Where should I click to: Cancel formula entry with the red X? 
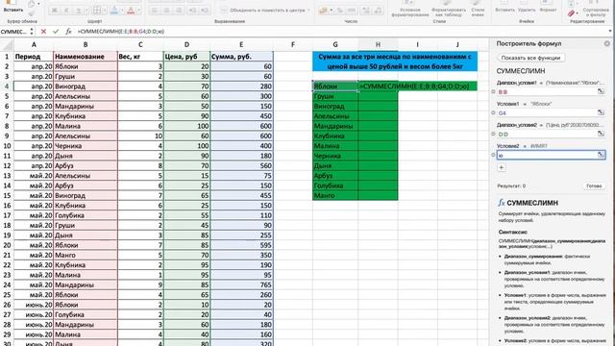coord(43,32)
